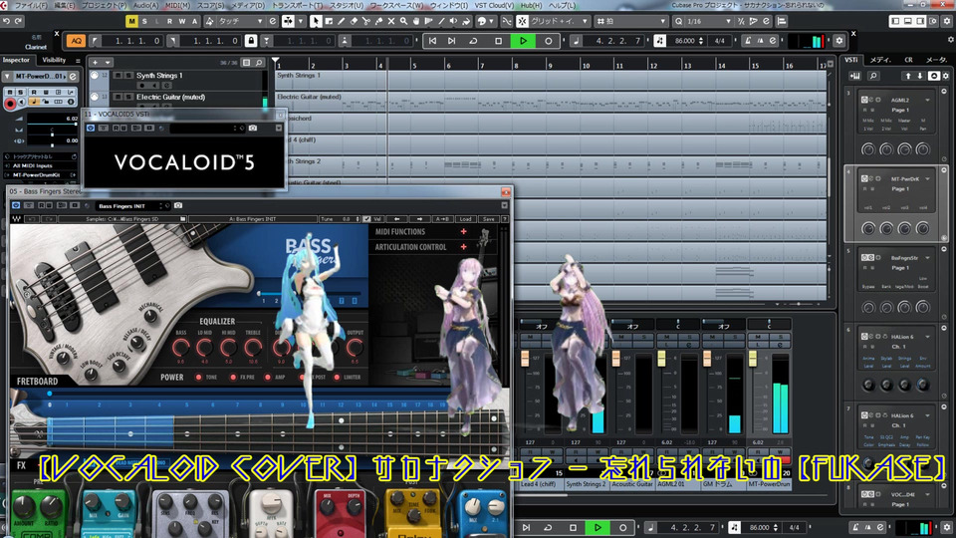Image resolution: width=956 pixels, height=538 pixels.
Task: Select the Glue tool
Action: click(378, 21)
